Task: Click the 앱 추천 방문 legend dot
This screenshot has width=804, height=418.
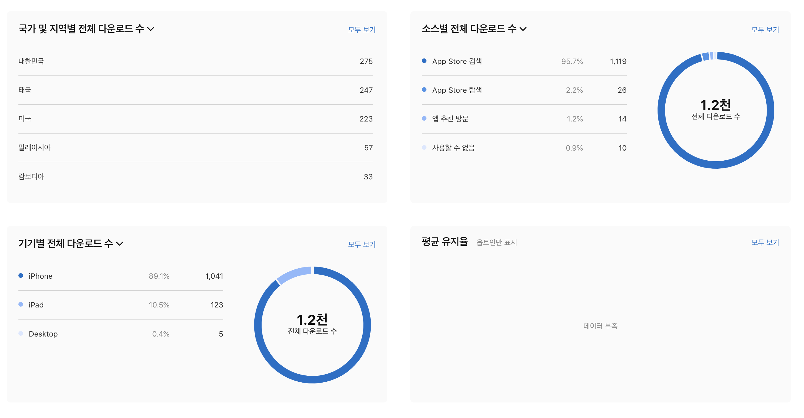Action: tap(424, 118)
